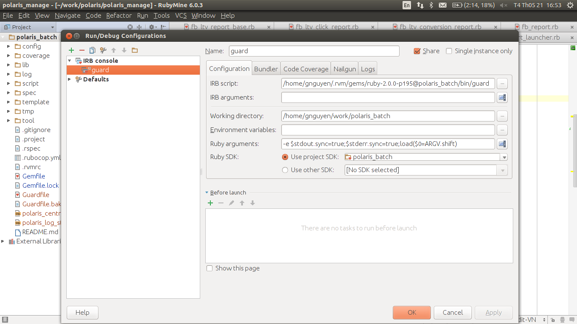Open the Bluetooth indicator menu
The width and height of the screenshot is (577, 324).
[x=431, y=5]
